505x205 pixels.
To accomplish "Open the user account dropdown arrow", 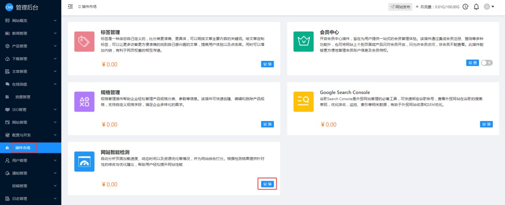I will (493, 7).
